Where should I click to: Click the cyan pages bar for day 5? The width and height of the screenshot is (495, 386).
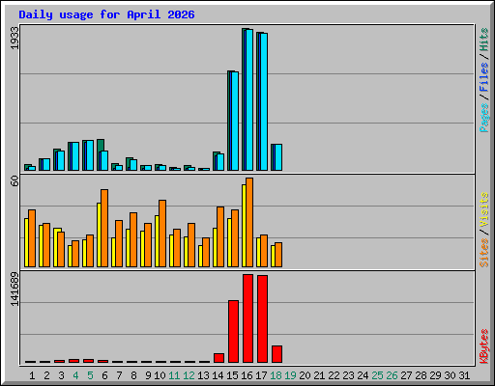click(90, 155)
